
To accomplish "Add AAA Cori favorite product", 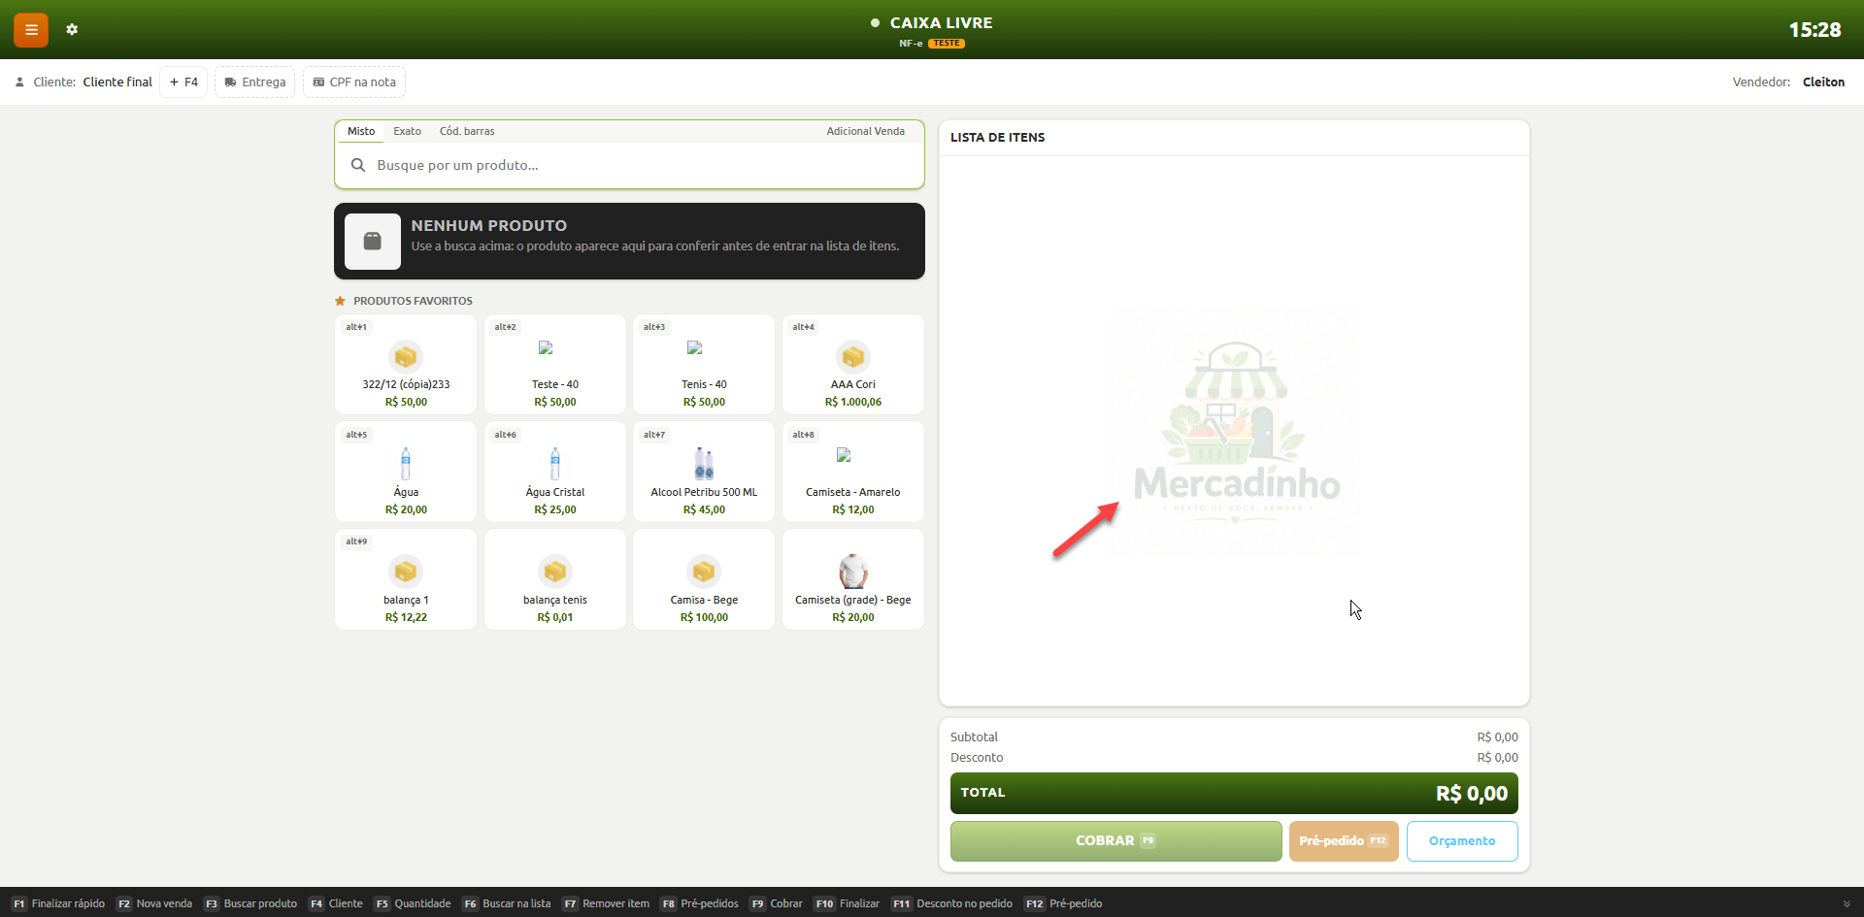I will pos(853,365).
